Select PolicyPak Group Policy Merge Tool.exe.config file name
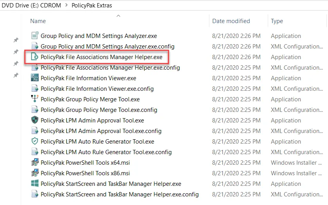328x205 pixels. pos(99,110)
